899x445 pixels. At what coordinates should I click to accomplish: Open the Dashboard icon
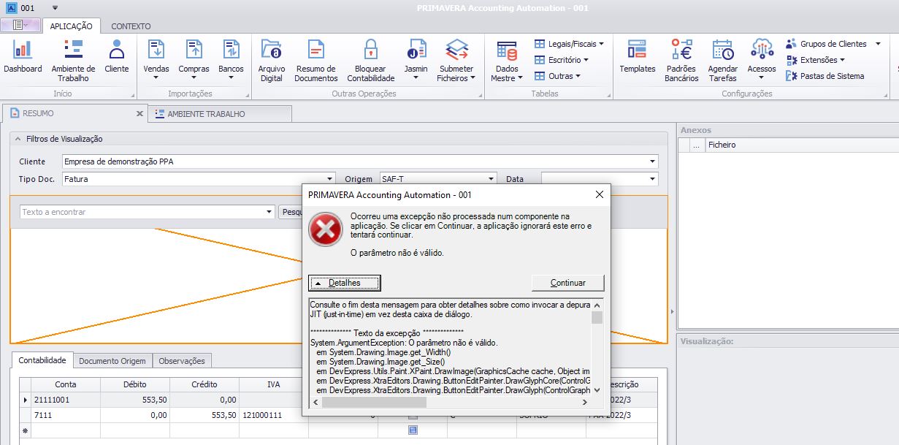tap(23, 58)
